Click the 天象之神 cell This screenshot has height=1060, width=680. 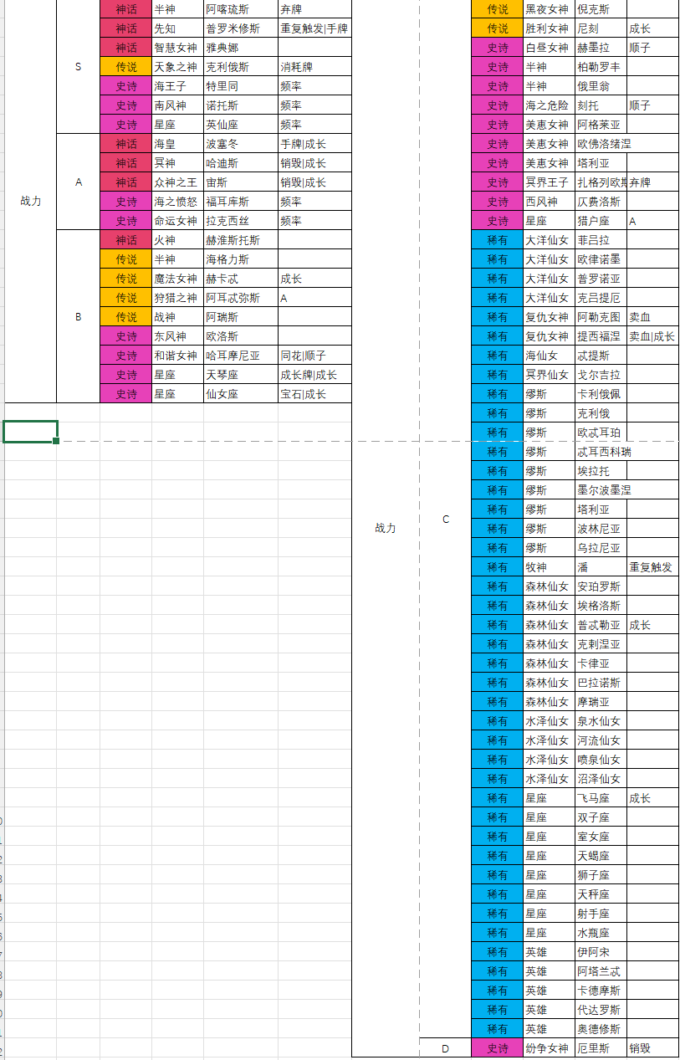(177, 67)
